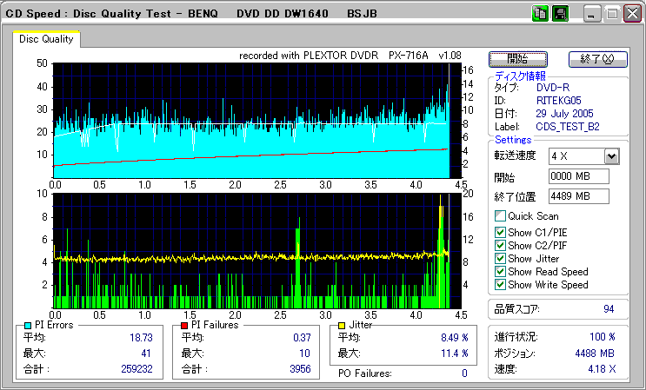Disable Show Write Speed checkbox
Image resolution: width=646 pixels, height=390 pixels.
tap(500, 284)
